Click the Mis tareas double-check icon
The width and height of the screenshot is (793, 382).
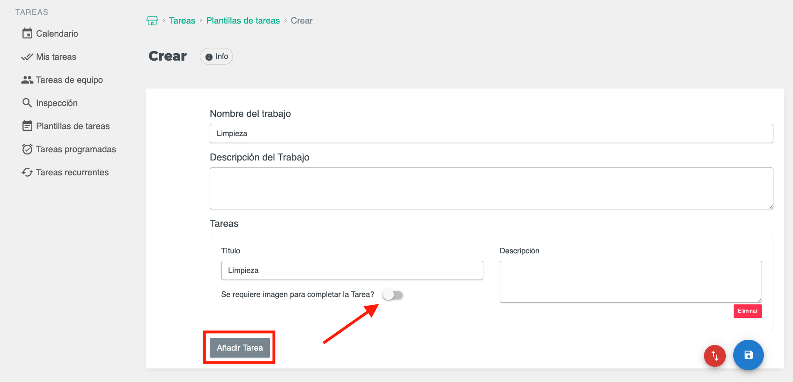coord(27,57)
